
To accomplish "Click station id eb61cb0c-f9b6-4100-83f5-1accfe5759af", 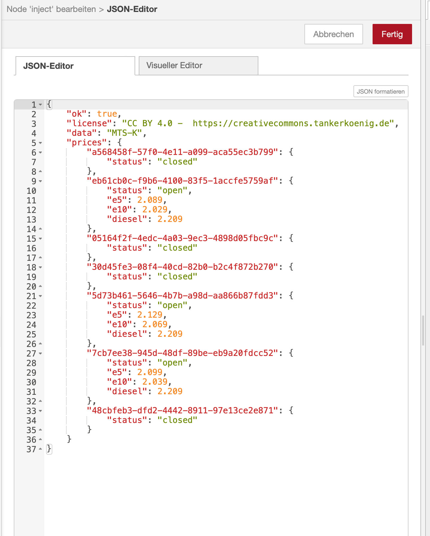I will [183, 181].
